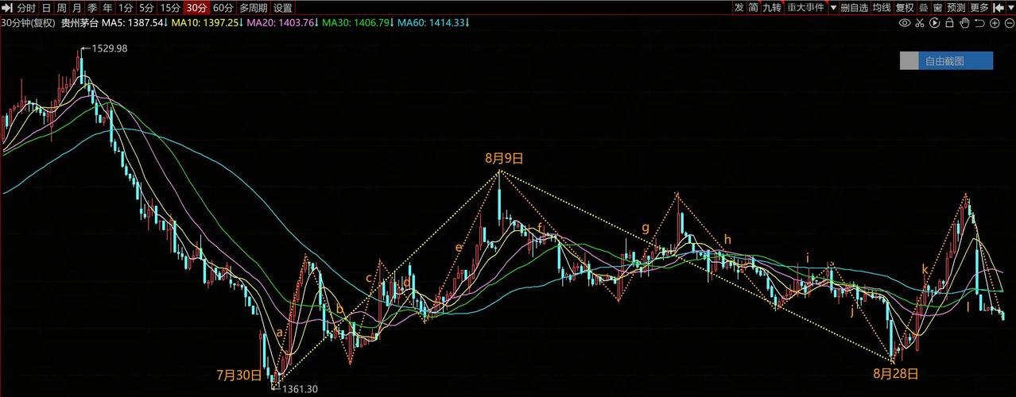Viewport: 1016px width, 397px height.
Task: Click the left-pointing collapse arrow icon at top right
Action: click(x=999, y=7)
